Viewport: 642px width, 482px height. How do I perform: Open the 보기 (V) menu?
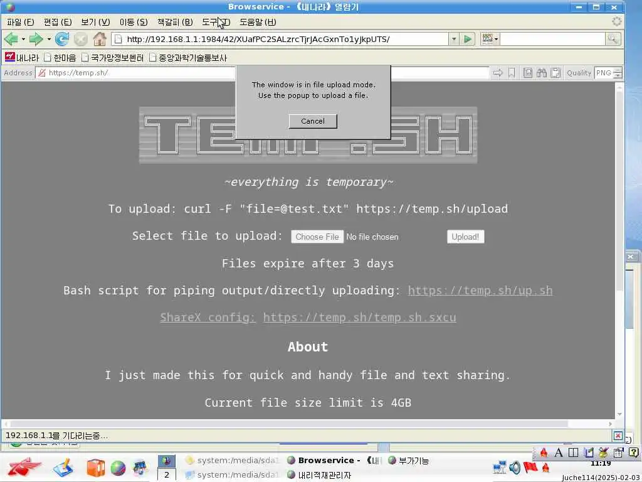[95, 22]
